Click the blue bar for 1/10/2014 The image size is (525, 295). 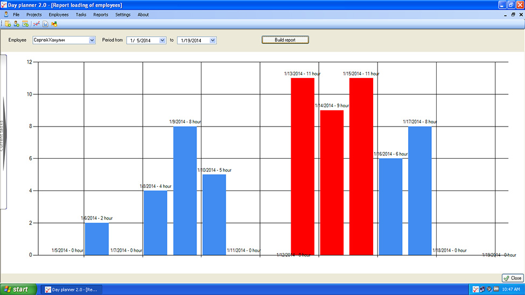tap(214, 215)
